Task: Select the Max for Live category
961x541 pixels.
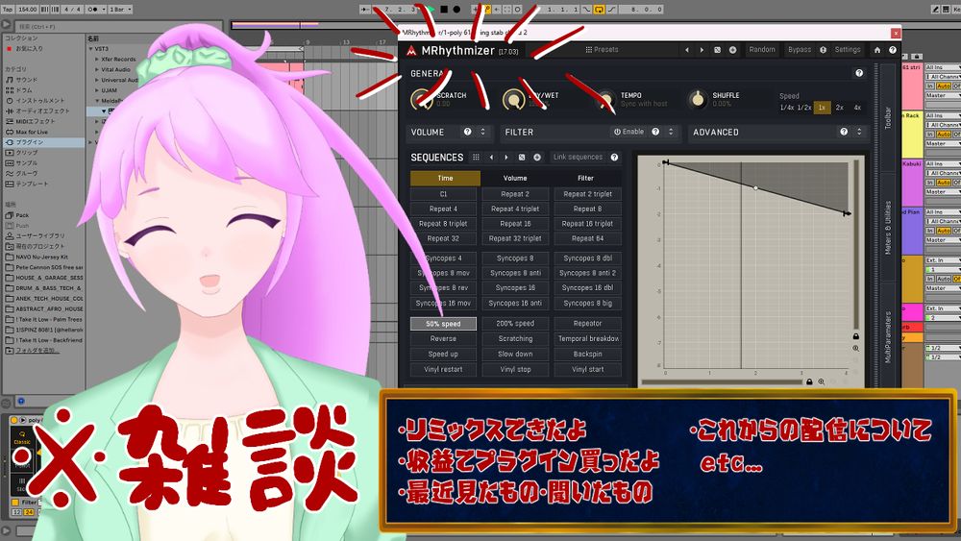Action: (32, 132)
